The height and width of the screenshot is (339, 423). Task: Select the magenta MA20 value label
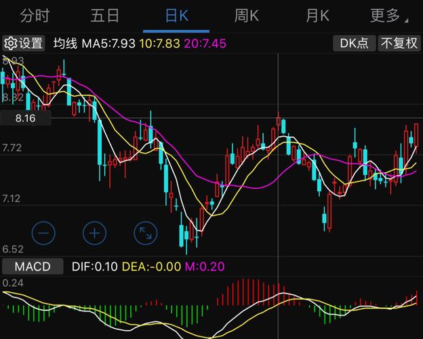point(205,43)
